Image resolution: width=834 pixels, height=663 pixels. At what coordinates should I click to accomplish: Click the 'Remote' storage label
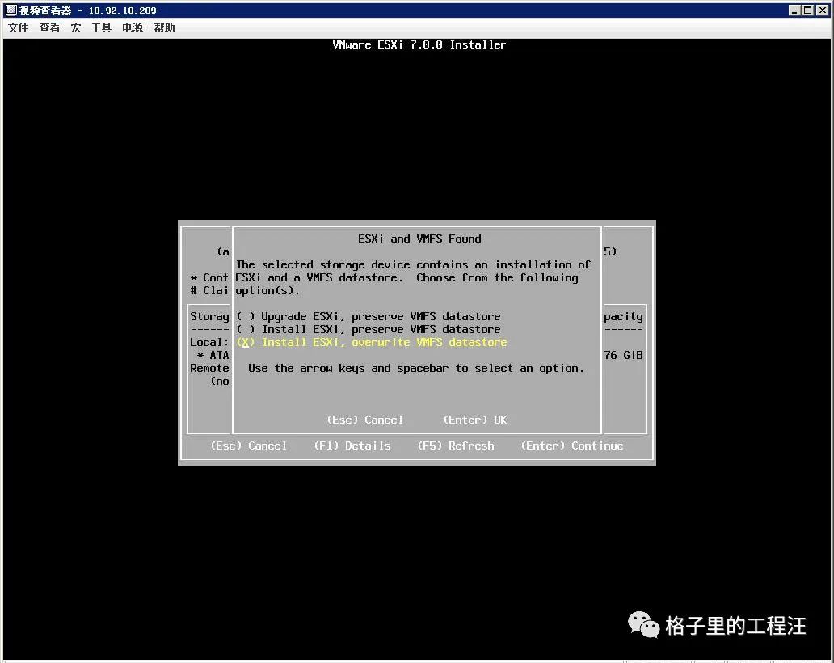point(209,368)
